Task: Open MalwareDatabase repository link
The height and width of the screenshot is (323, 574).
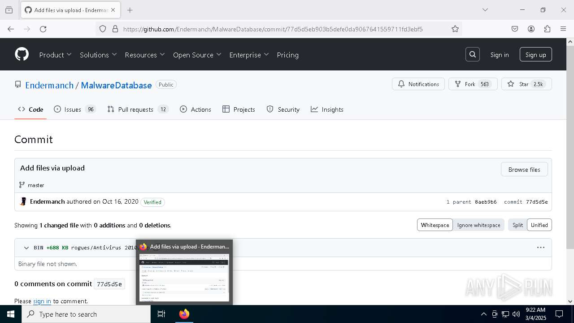Action: [x=116, y=85]
